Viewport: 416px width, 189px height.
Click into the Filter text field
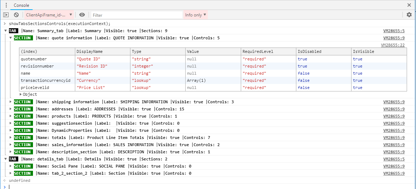pos(136,15)
